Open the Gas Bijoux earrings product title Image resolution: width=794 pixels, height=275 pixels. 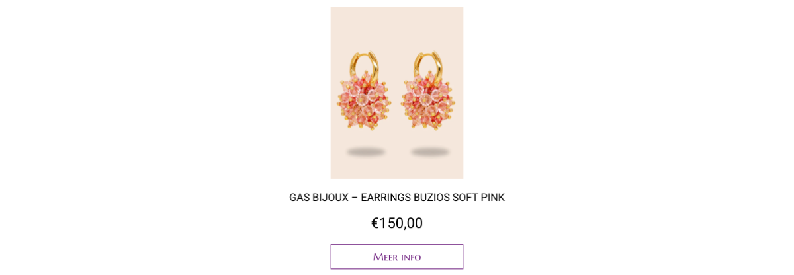point(397,198)
